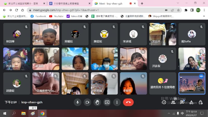The height and width of the screenshot is (117, 208).
Task: Open Chrome tab search dropdown
Action: click(x=178, y=3)
